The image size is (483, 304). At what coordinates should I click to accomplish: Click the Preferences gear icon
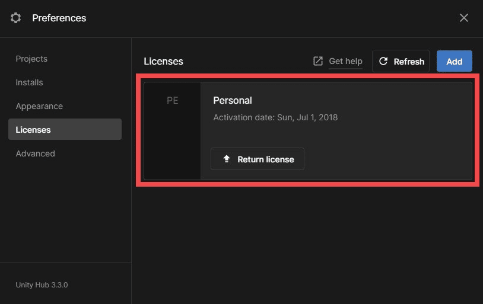tap(16, 18)
